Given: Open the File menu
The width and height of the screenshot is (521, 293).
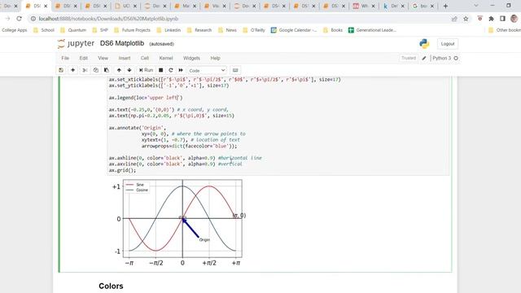Looking at the screenshot, I should click(65, 58).
